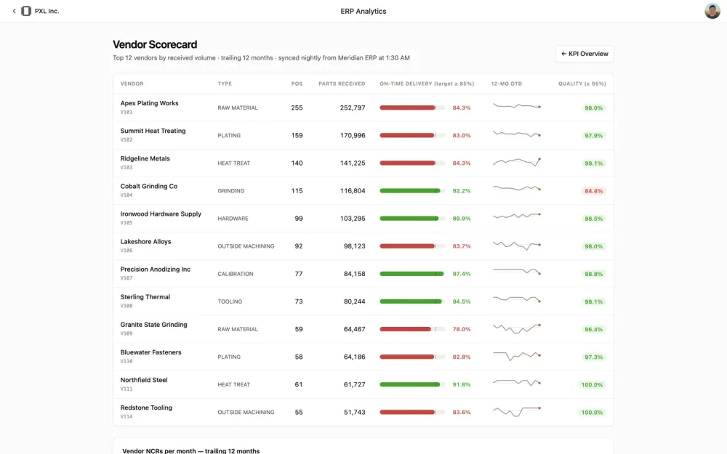The width and height of the screenshot is (727, 454).
Task: Select the Northfield Steel vendor name
Action: 144,380
